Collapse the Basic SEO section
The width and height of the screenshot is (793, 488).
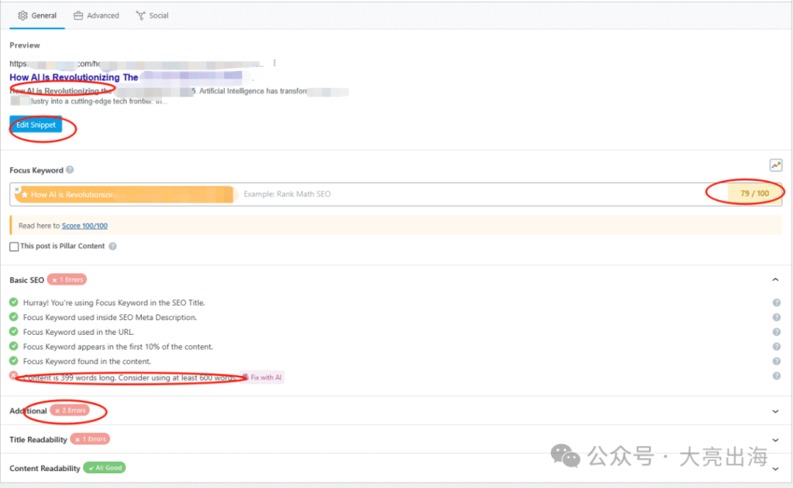775,280
